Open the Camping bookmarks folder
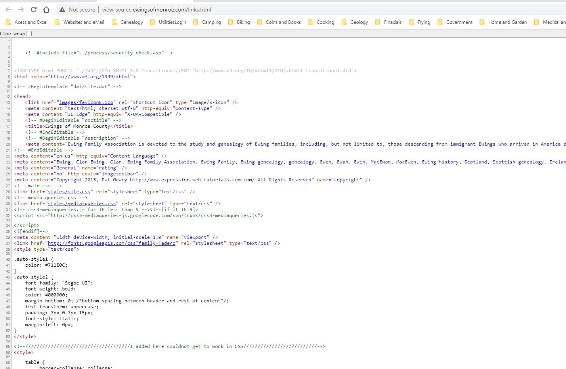Image resolution: width=566 pixels, height=369 pixels. pos(207,22)
